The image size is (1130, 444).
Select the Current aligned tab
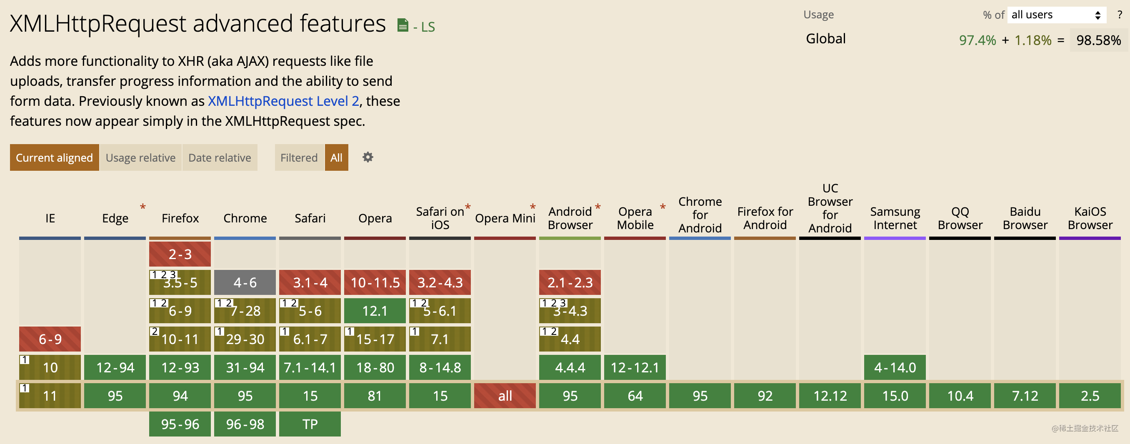point(55,157)
